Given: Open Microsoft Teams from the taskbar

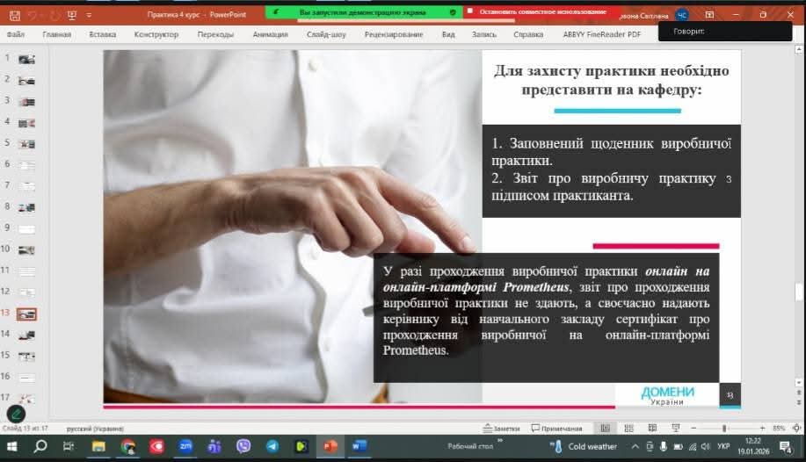Looking at the screenshot, I should pyautogui.click(x=214, y=446).
